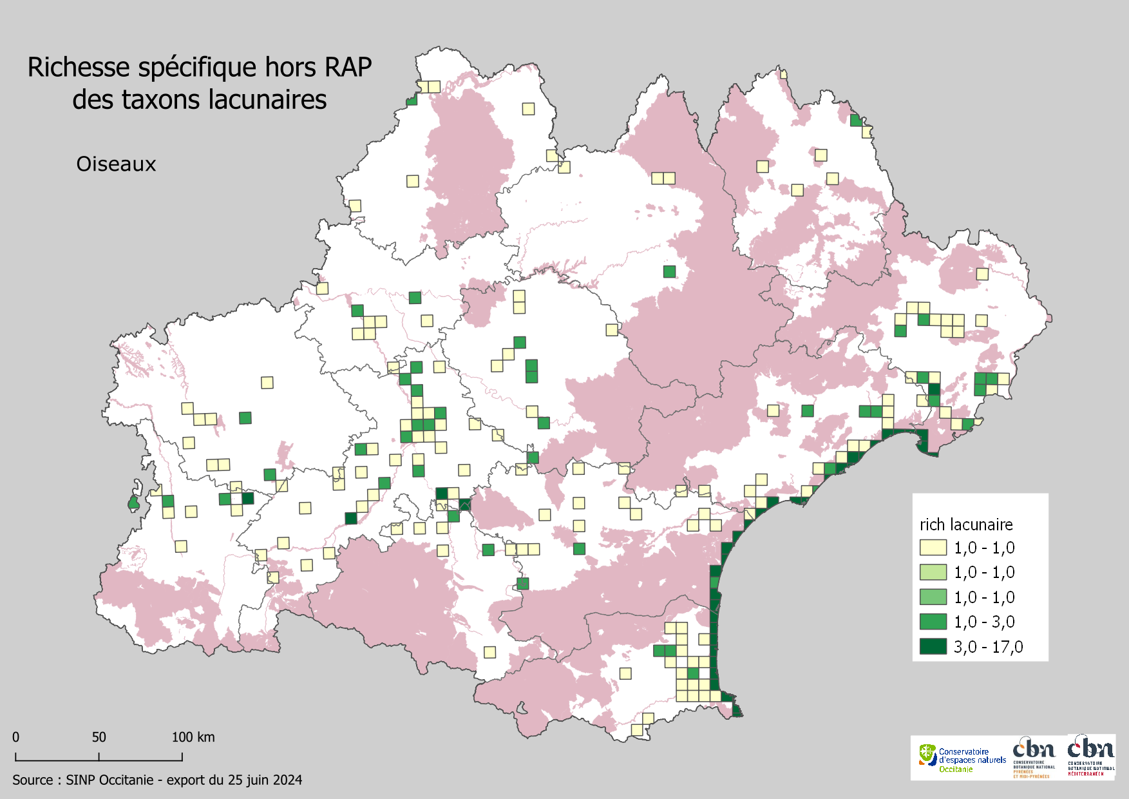Select the lightest green legend swatch
This screenshot has width=1129, height=799.
(933, 572)
